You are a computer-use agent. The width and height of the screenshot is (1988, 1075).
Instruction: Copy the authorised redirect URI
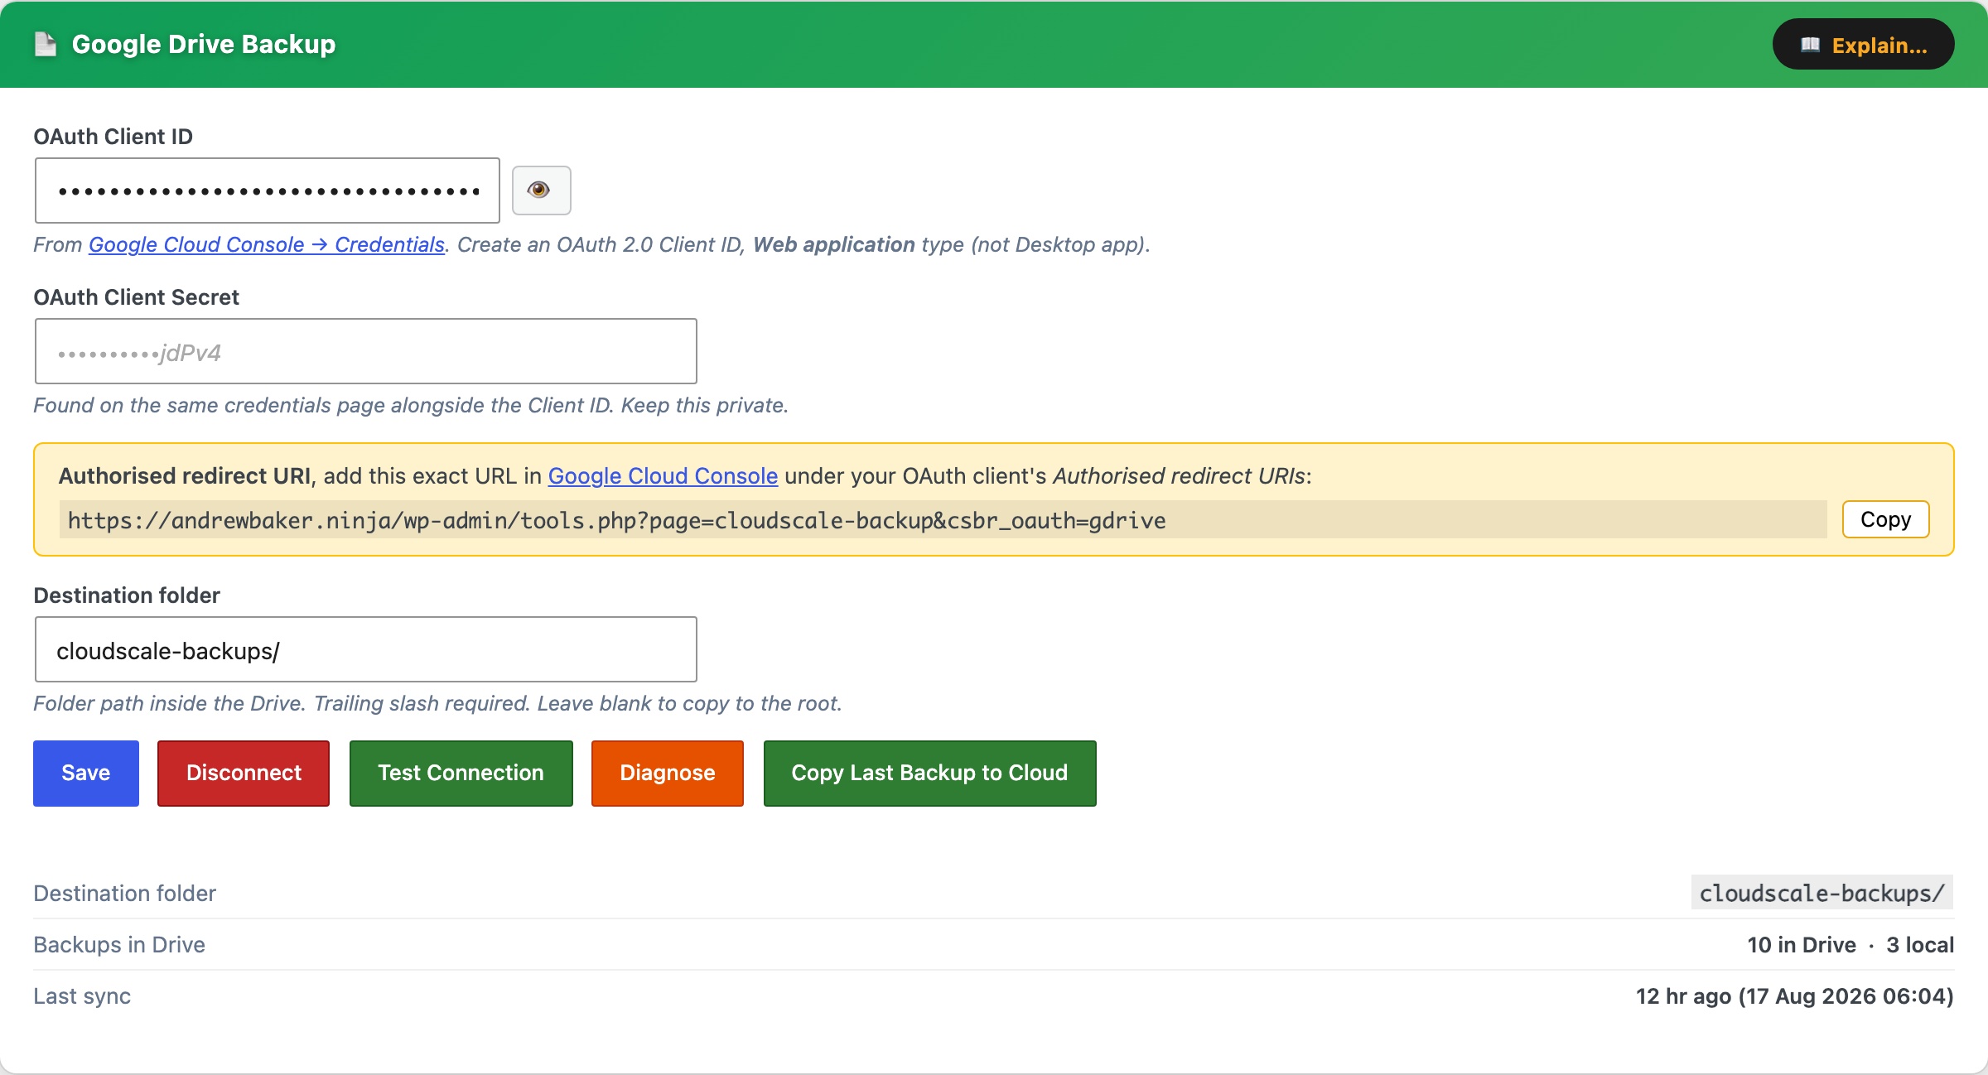click(1885, 519)
